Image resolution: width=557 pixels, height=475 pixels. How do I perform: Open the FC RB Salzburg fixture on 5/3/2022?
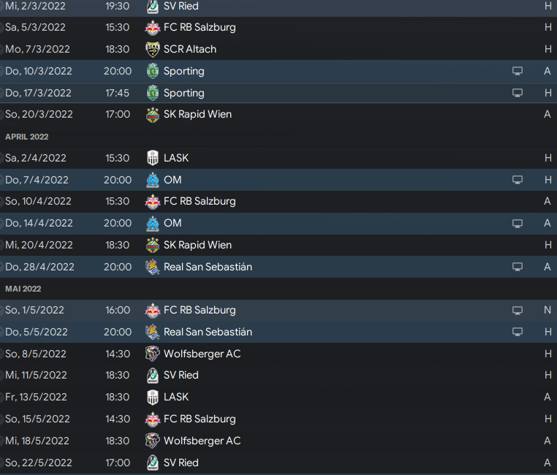pos(278,27)
